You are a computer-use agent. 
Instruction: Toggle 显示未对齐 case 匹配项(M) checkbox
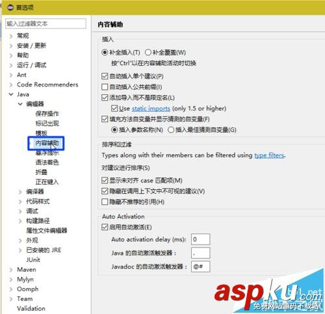[105, 181]
